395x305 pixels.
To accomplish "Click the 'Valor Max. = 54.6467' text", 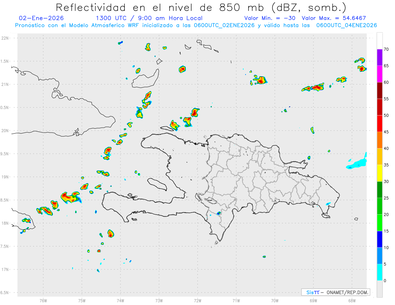I will tap(334, 18).
